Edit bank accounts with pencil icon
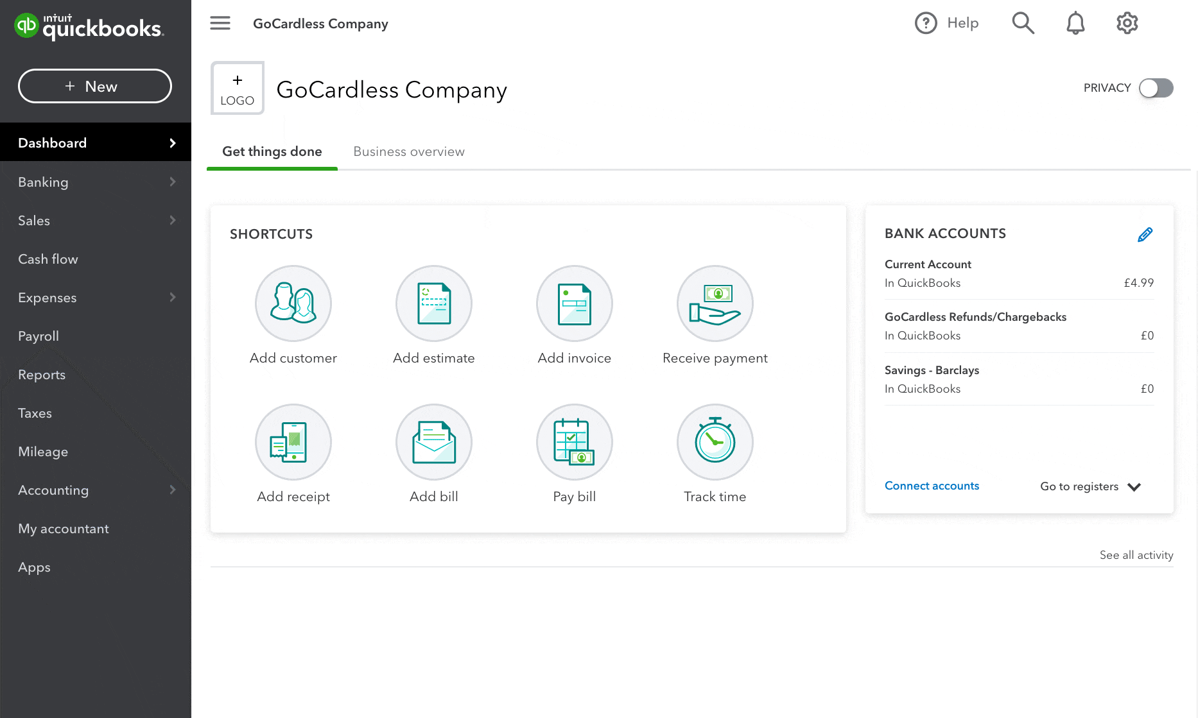1198x718 pixels. 1145,235
